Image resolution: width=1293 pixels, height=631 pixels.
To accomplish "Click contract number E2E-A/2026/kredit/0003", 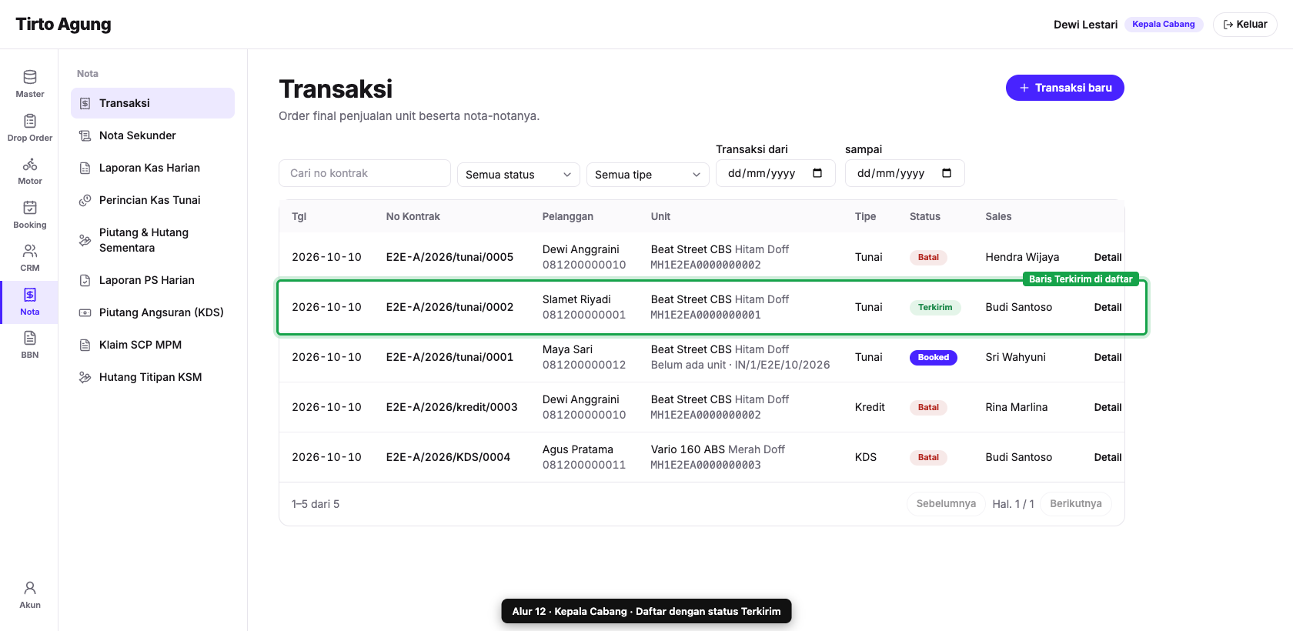I will pos(452,407).
